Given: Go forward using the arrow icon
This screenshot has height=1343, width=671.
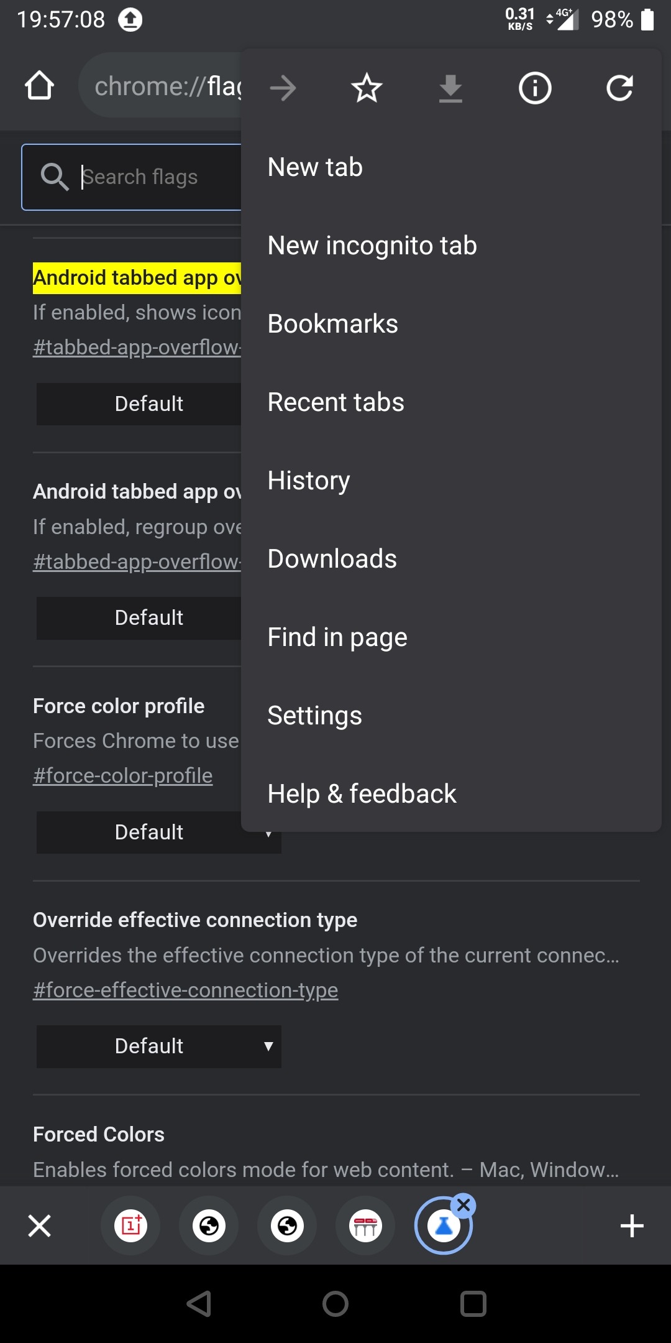Looking at the screenshot, I should (283, 88).
